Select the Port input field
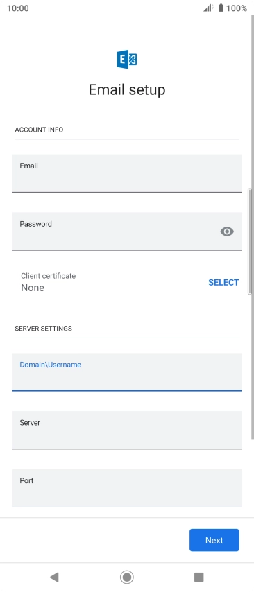254x592 pixels. (127, 488)
